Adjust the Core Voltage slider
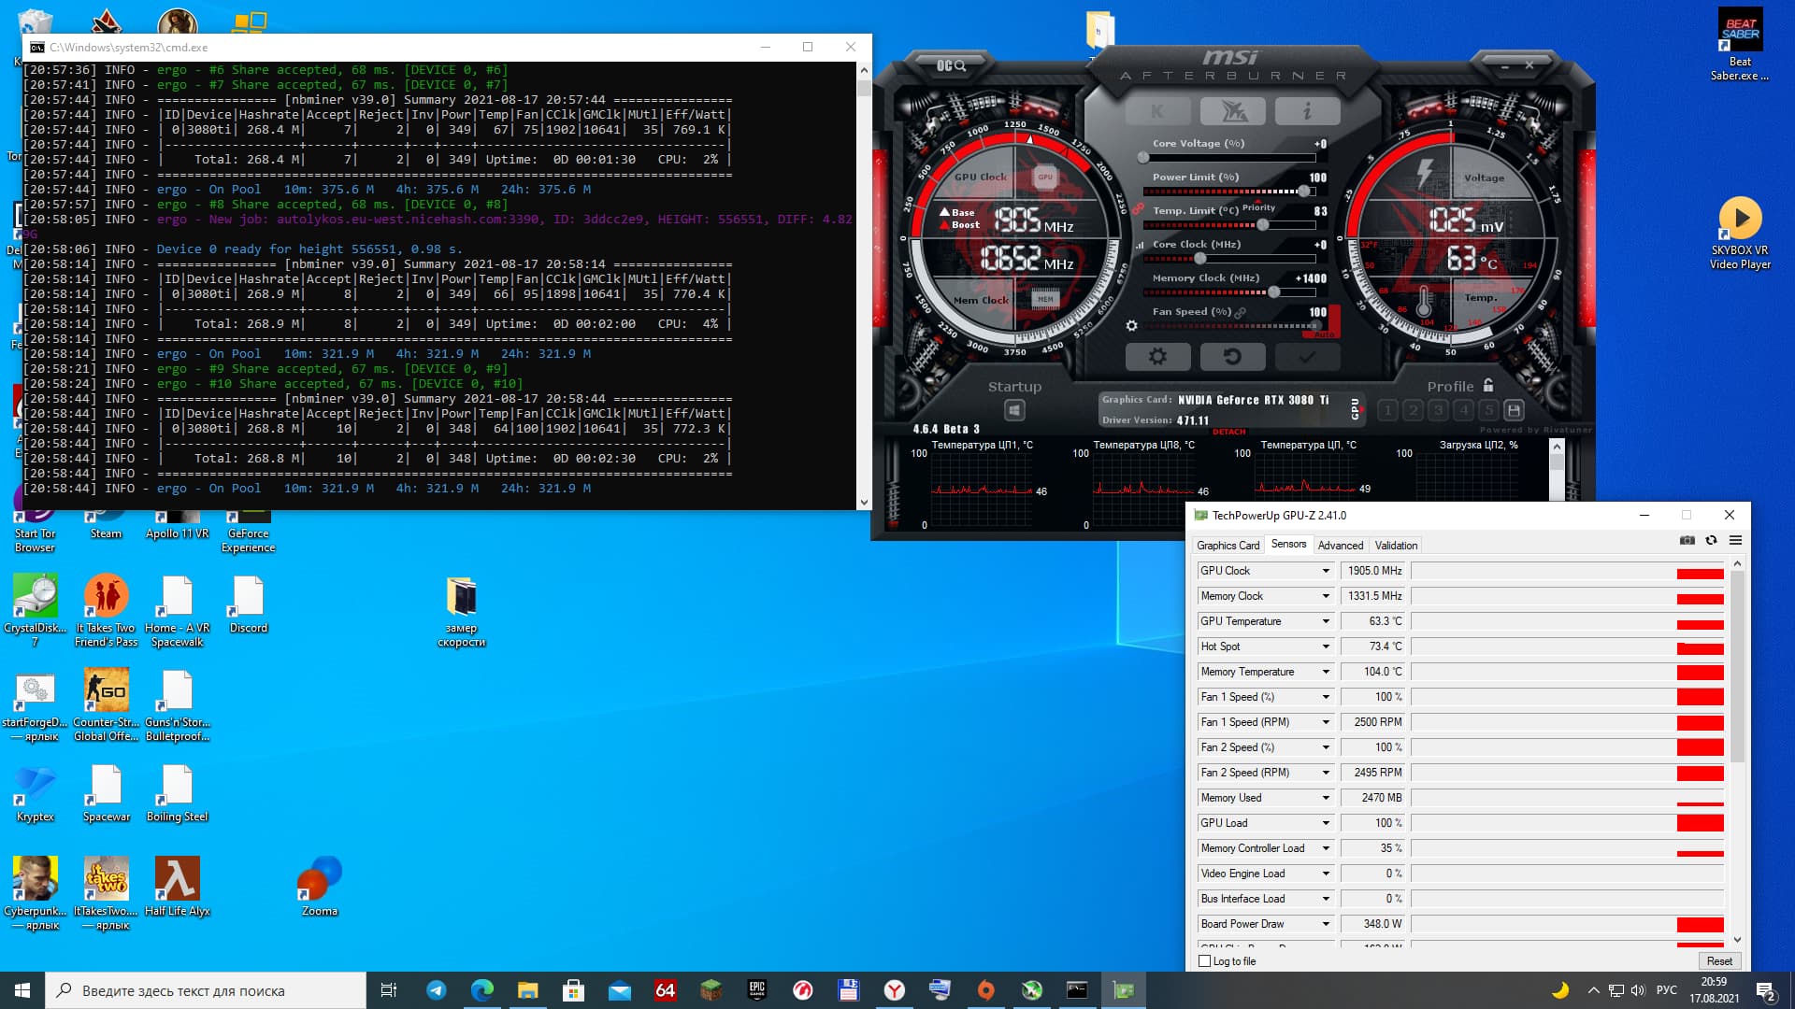Viewport: 1795px width, 1009px height. point(1229,158)
